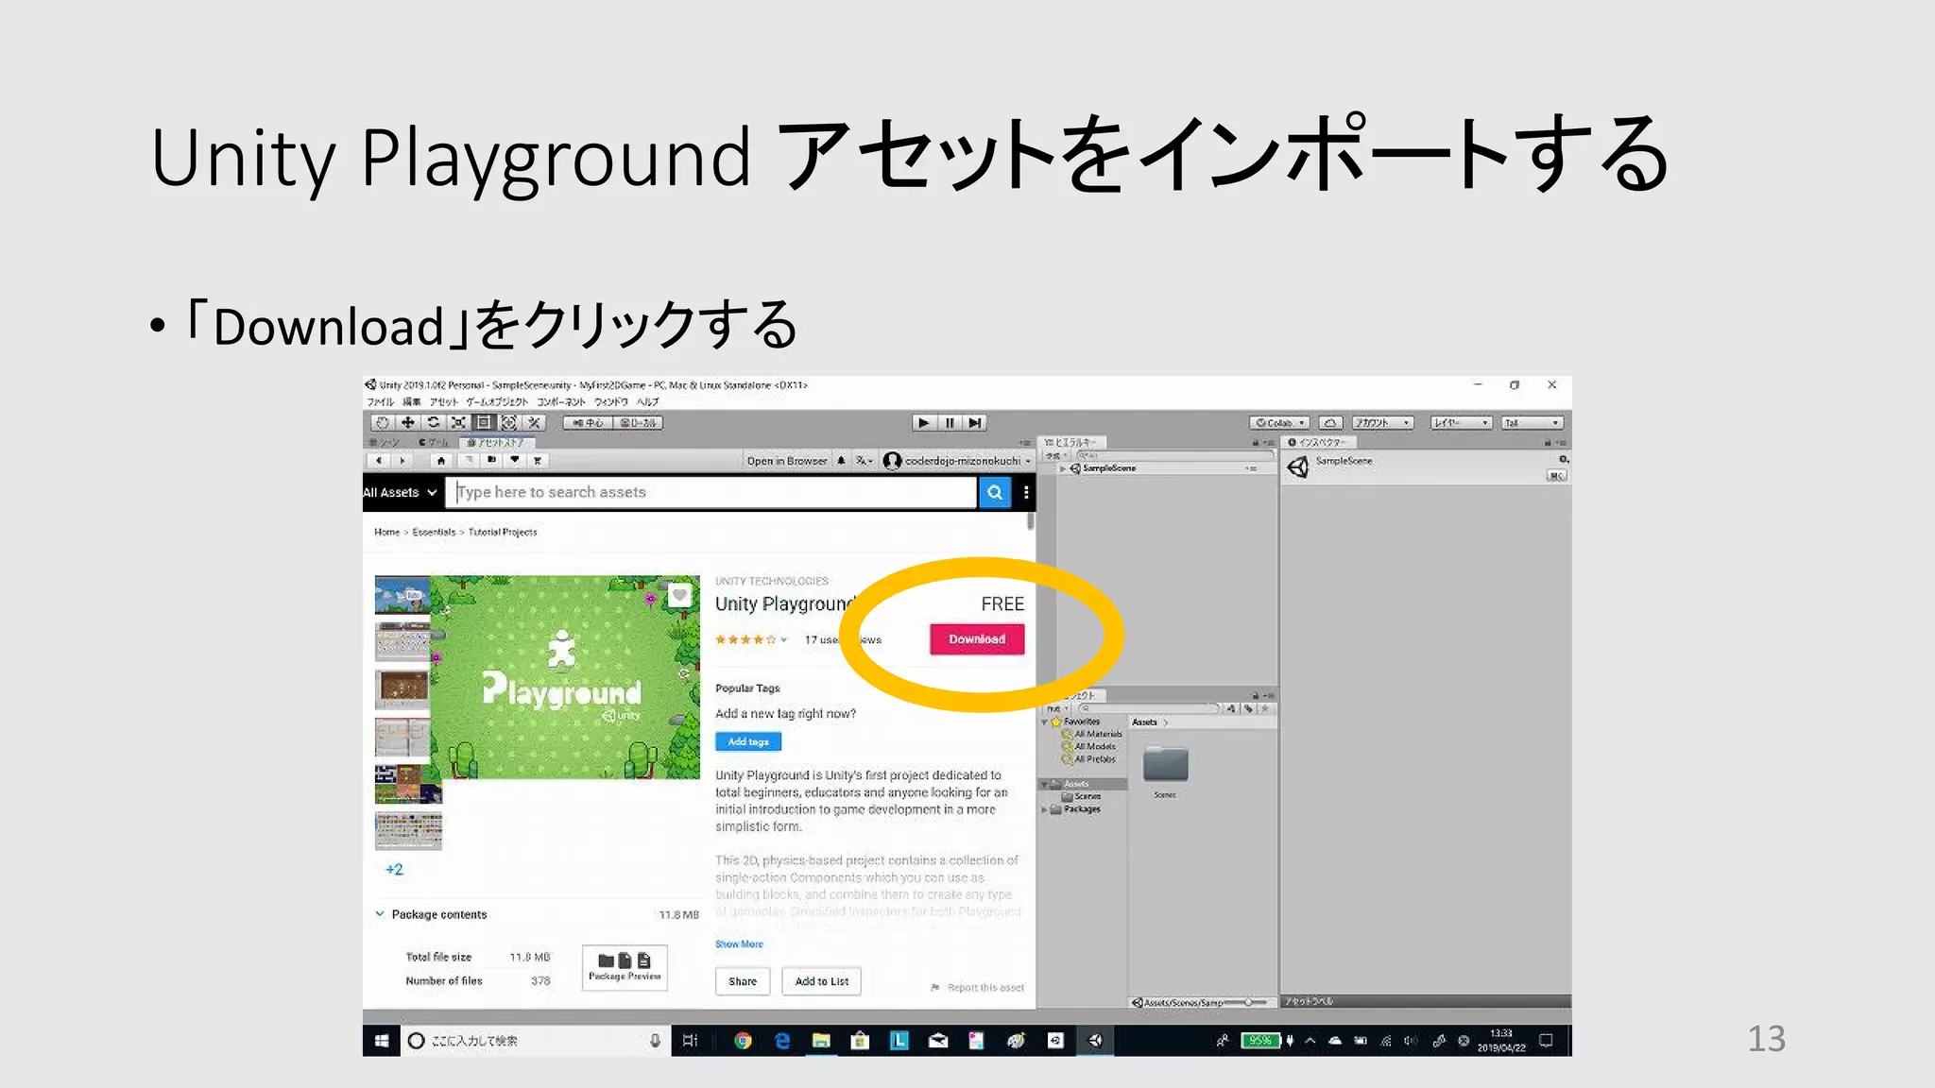
Task: Open the Collab dropdown
Action: (1280, 423)
